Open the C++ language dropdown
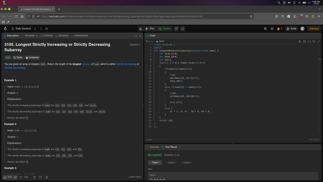The height and width of the screenshot is (182, 323). 149,41
